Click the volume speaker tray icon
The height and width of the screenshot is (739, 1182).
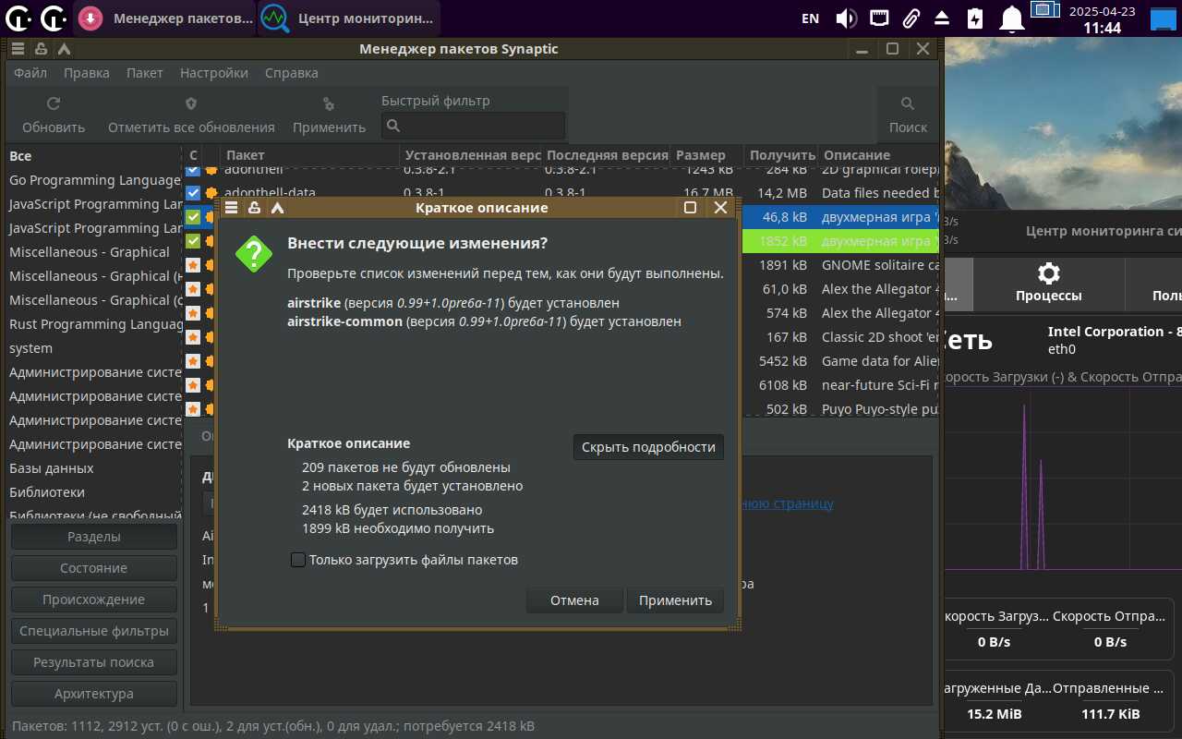click(846, 18)
